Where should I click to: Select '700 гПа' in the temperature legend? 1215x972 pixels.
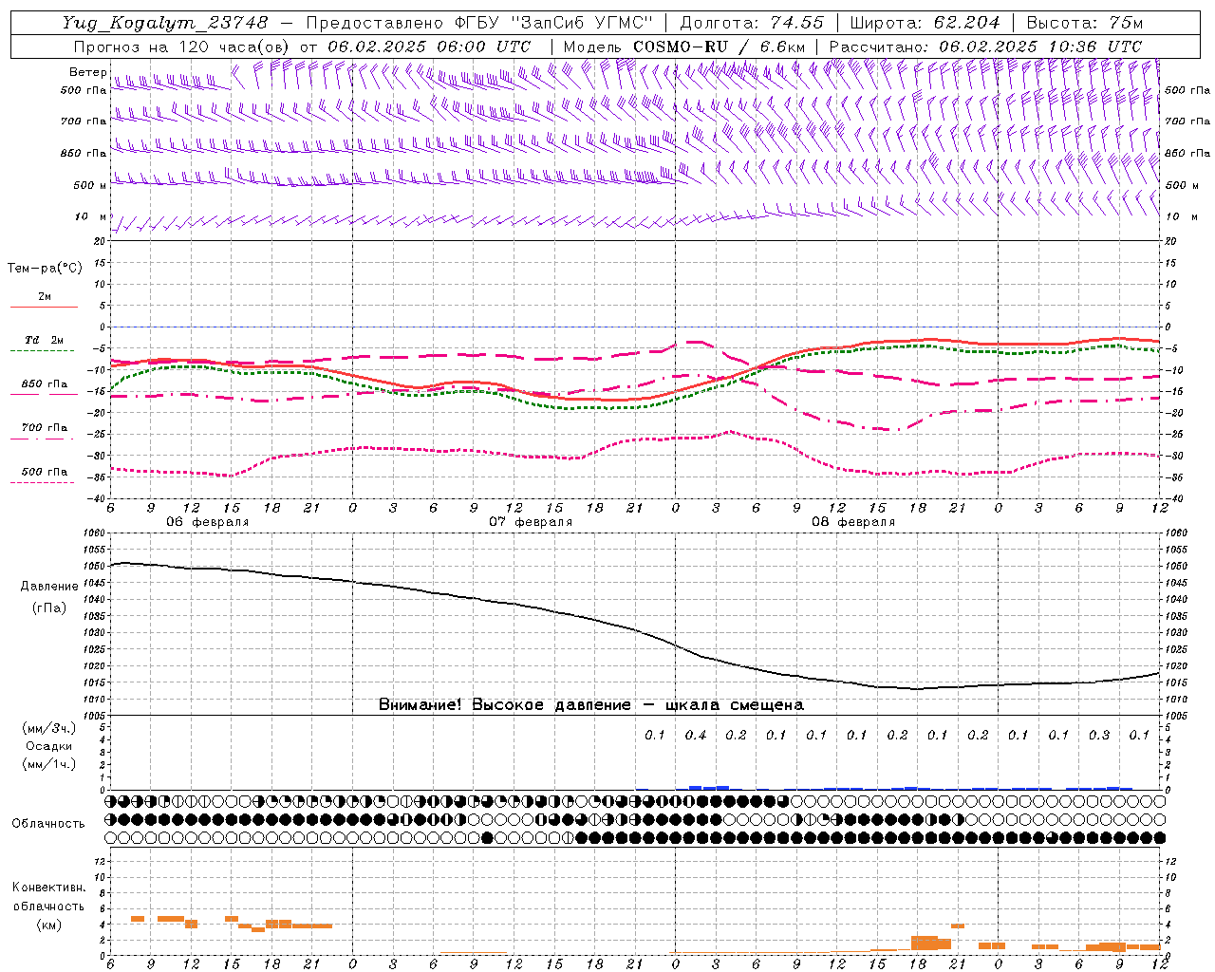[45, 428]
